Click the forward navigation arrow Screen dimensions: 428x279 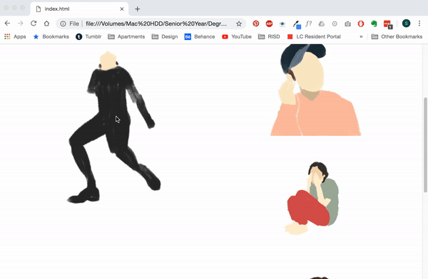pyautogui.click(x=21, y=23)
